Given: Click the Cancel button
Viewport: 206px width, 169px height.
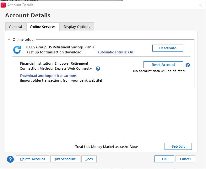Looking at the screenshot, I should click(185, 159).
